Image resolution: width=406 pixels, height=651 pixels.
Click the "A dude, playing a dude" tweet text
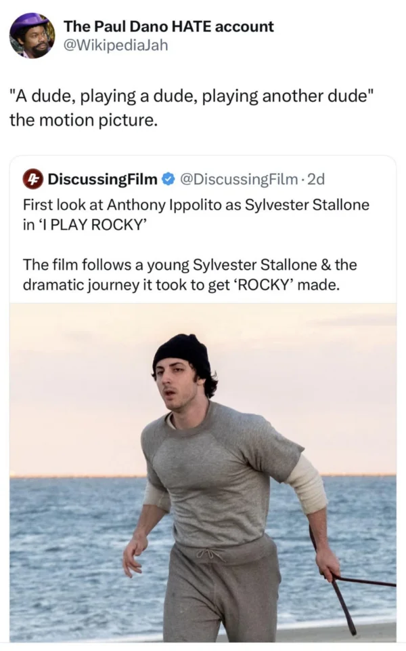coord(191,96)
